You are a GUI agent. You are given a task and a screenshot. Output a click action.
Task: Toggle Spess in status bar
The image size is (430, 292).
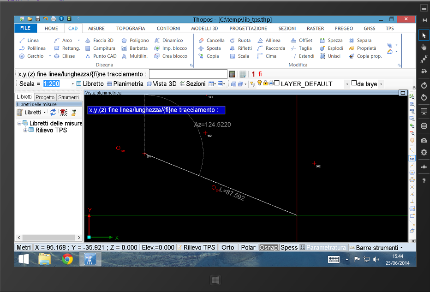click(289, 248)
